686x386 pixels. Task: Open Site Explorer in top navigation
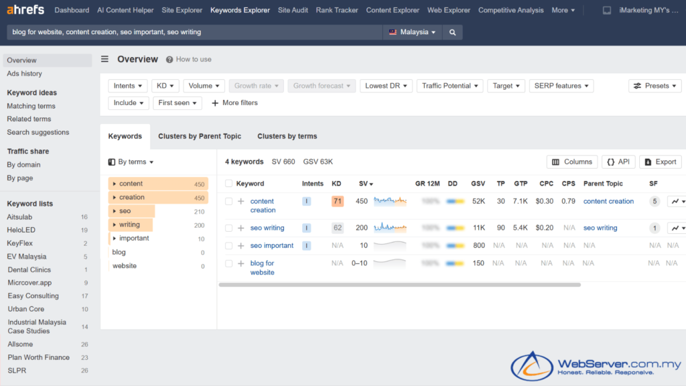(182, 10)
